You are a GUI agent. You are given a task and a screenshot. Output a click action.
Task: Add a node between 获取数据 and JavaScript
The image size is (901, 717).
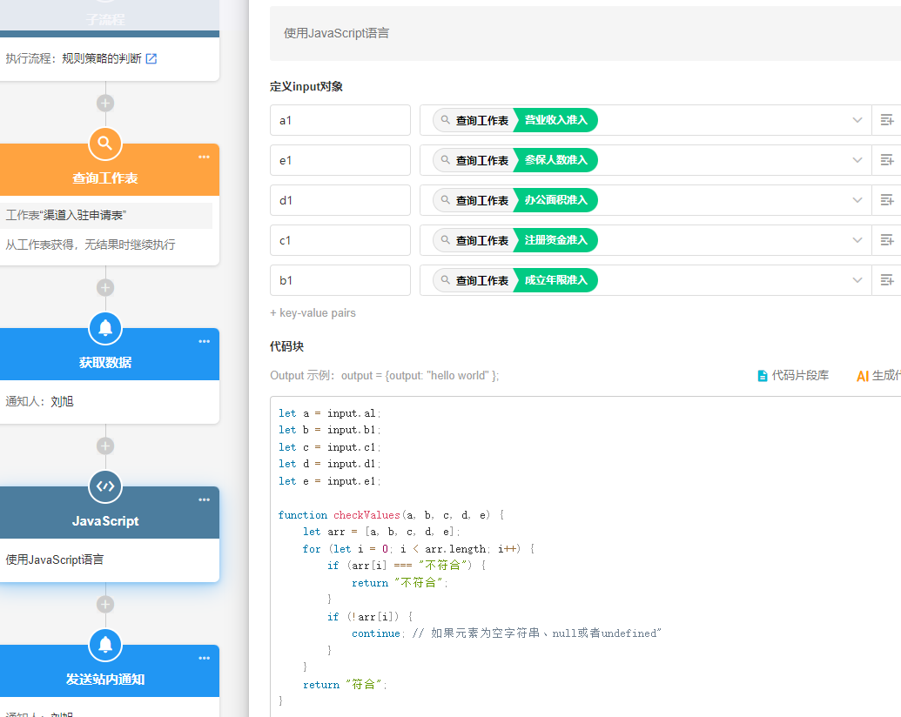point(105,446)
